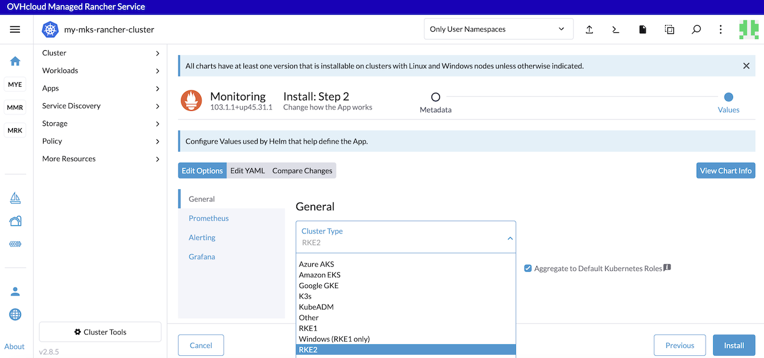Viewport: 764px width, 358px height.
Task: Click the globe icon in the sidebar
Action: point(15,314)
